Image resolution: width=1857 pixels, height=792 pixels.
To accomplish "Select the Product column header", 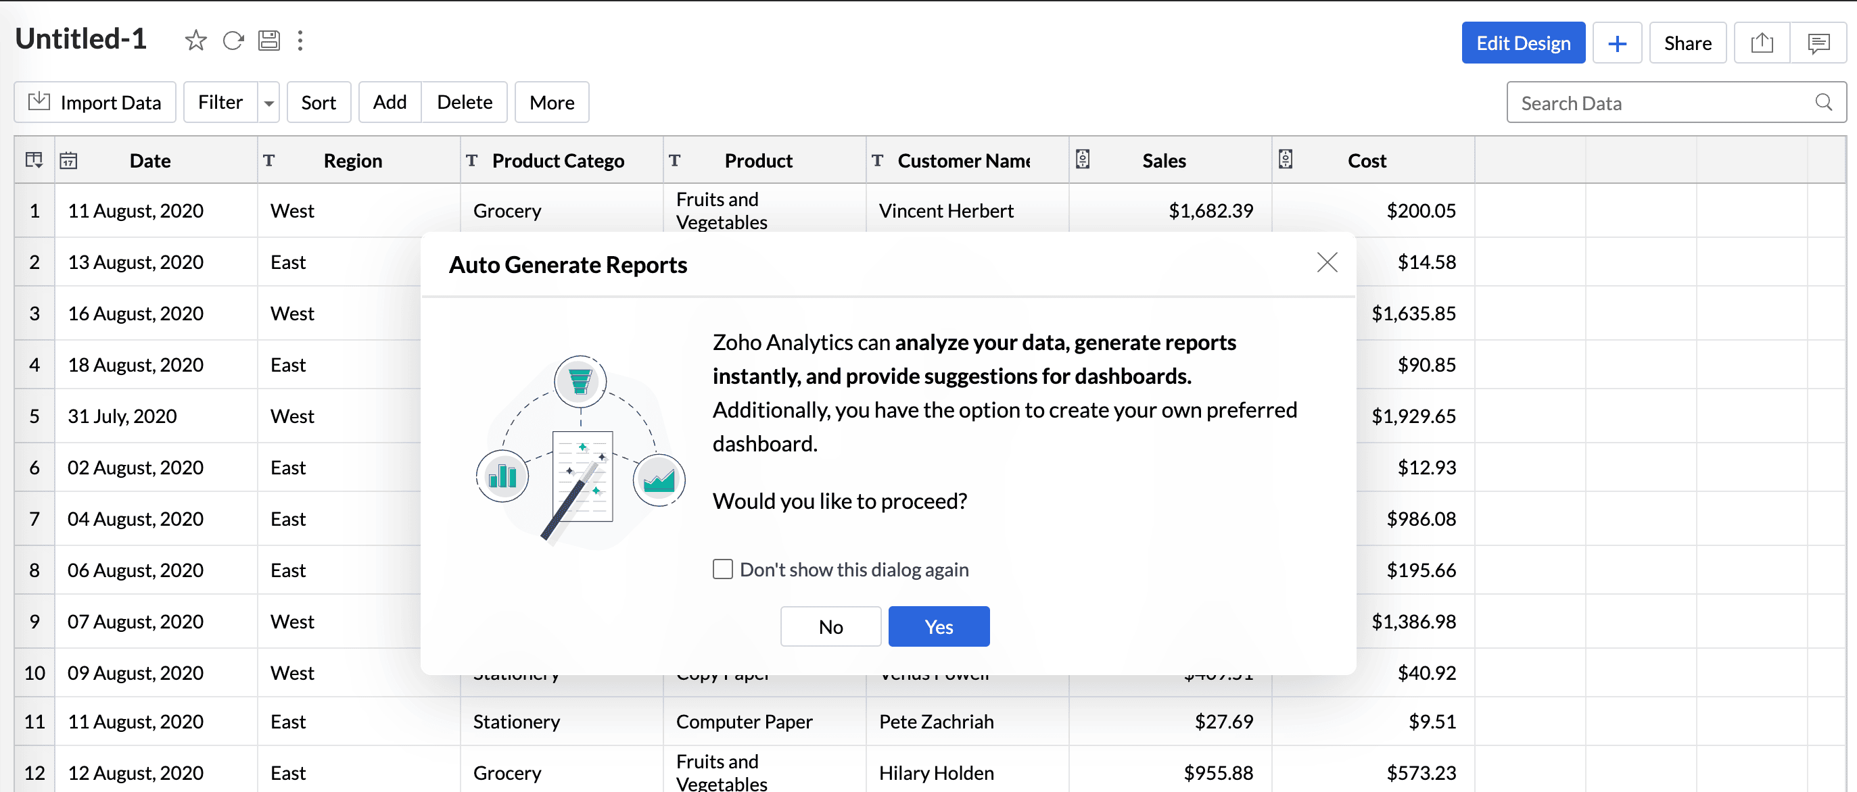I will pos(764,160).
